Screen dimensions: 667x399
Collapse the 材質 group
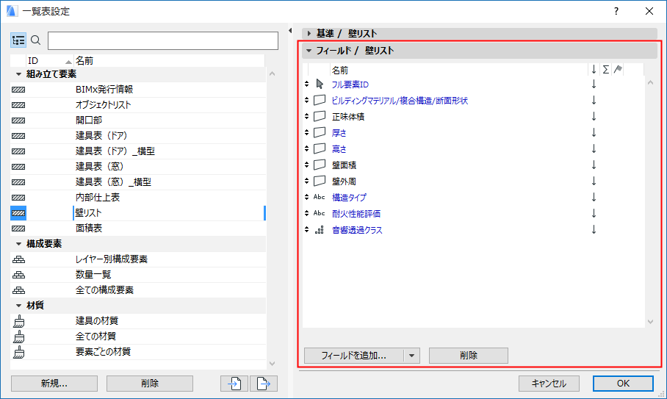18,306
